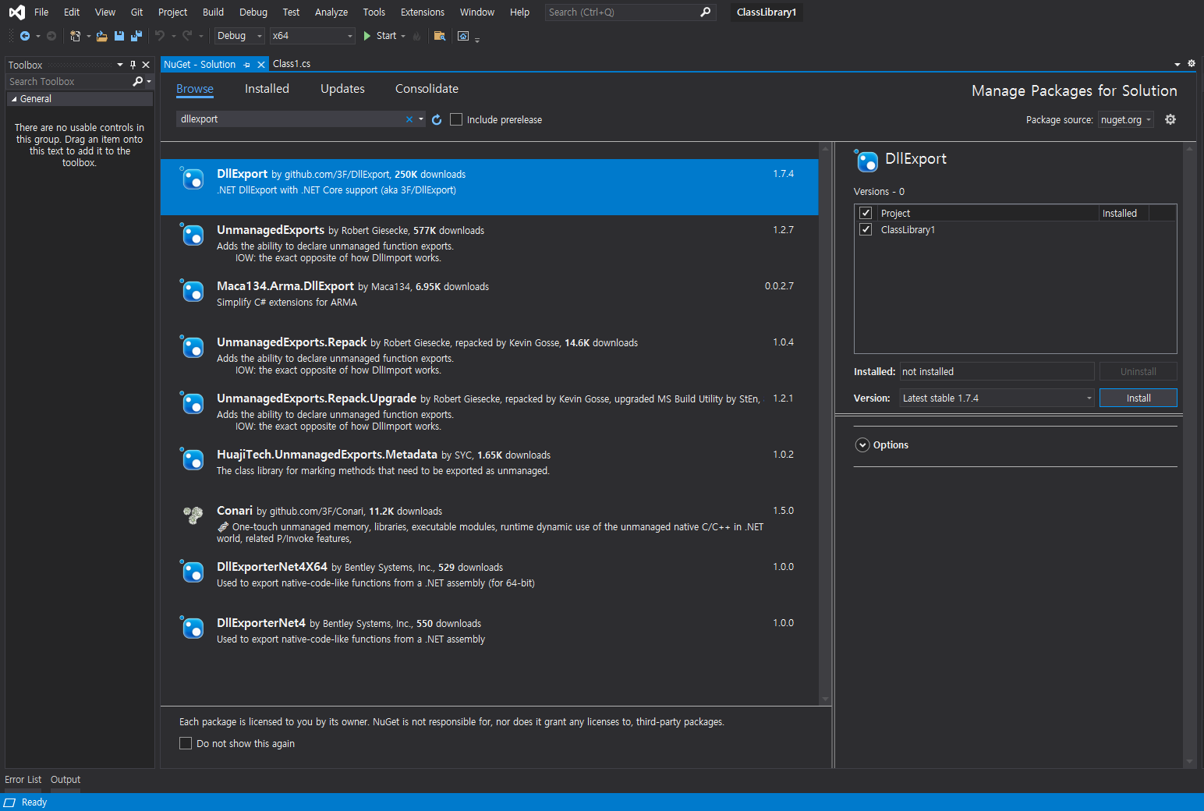Click the details pane vertical scrollbar
The width and height of the screenshot is (1204, 811).
pos(1189,455)
